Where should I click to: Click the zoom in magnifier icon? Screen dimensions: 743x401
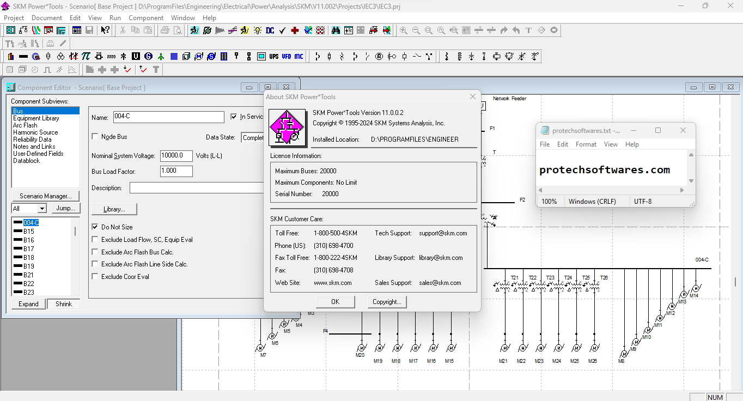tap(403, 31)
